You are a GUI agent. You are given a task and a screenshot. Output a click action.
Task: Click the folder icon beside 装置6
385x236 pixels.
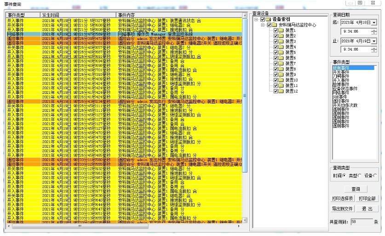[x=281, y=58]
